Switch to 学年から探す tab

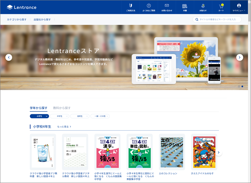39,108
